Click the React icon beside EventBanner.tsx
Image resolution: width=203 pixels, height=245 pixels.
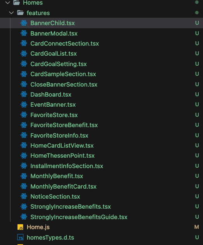24,105
